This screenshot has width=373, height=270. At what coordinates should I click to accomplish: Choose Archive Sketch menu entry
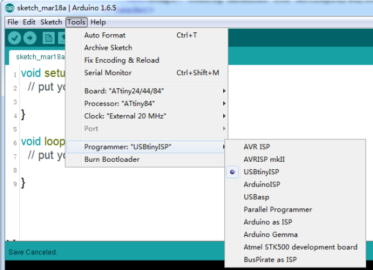tap(146, 48)
